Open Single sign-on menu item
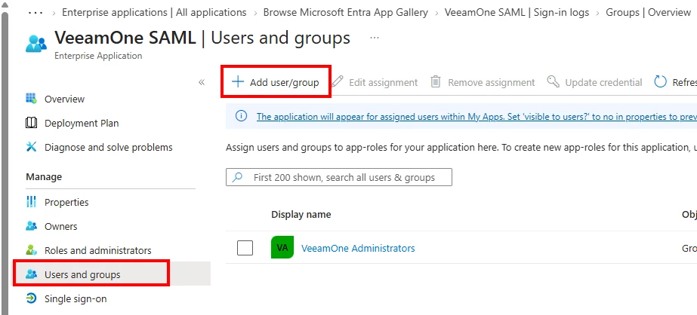Image resolution: width=697 pixels, height=315 pixels. coord(76,298)
